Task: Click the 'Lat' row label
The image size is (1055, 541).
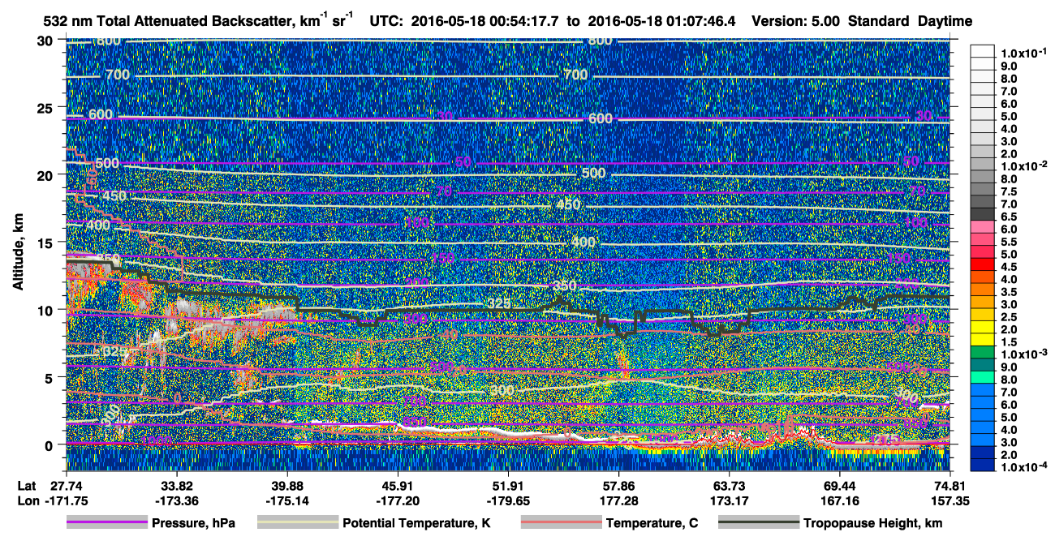Action: (25, 486)
